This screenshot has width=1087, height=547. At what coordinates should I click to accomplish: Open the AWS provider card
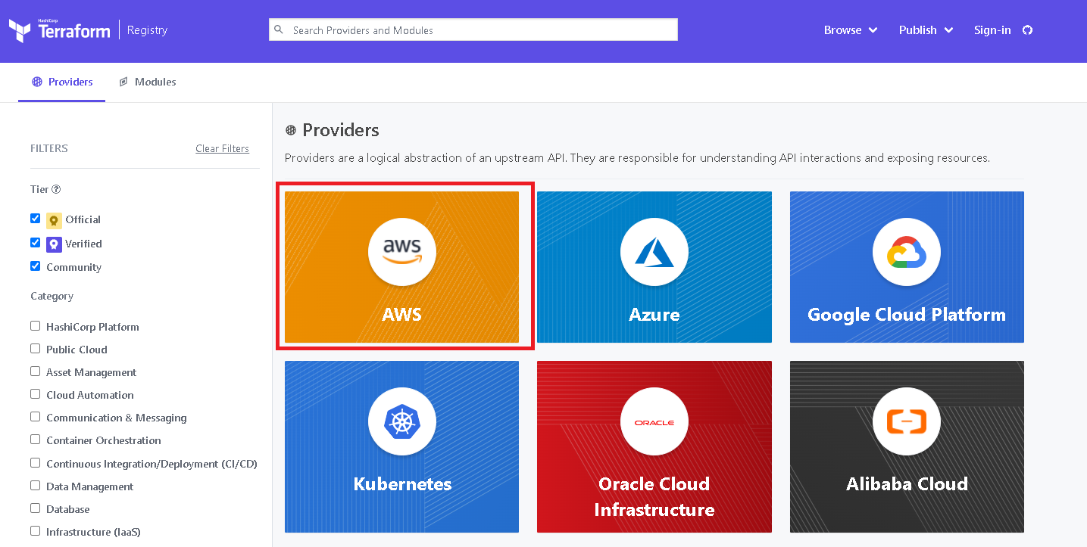click(x=401, y=267)
